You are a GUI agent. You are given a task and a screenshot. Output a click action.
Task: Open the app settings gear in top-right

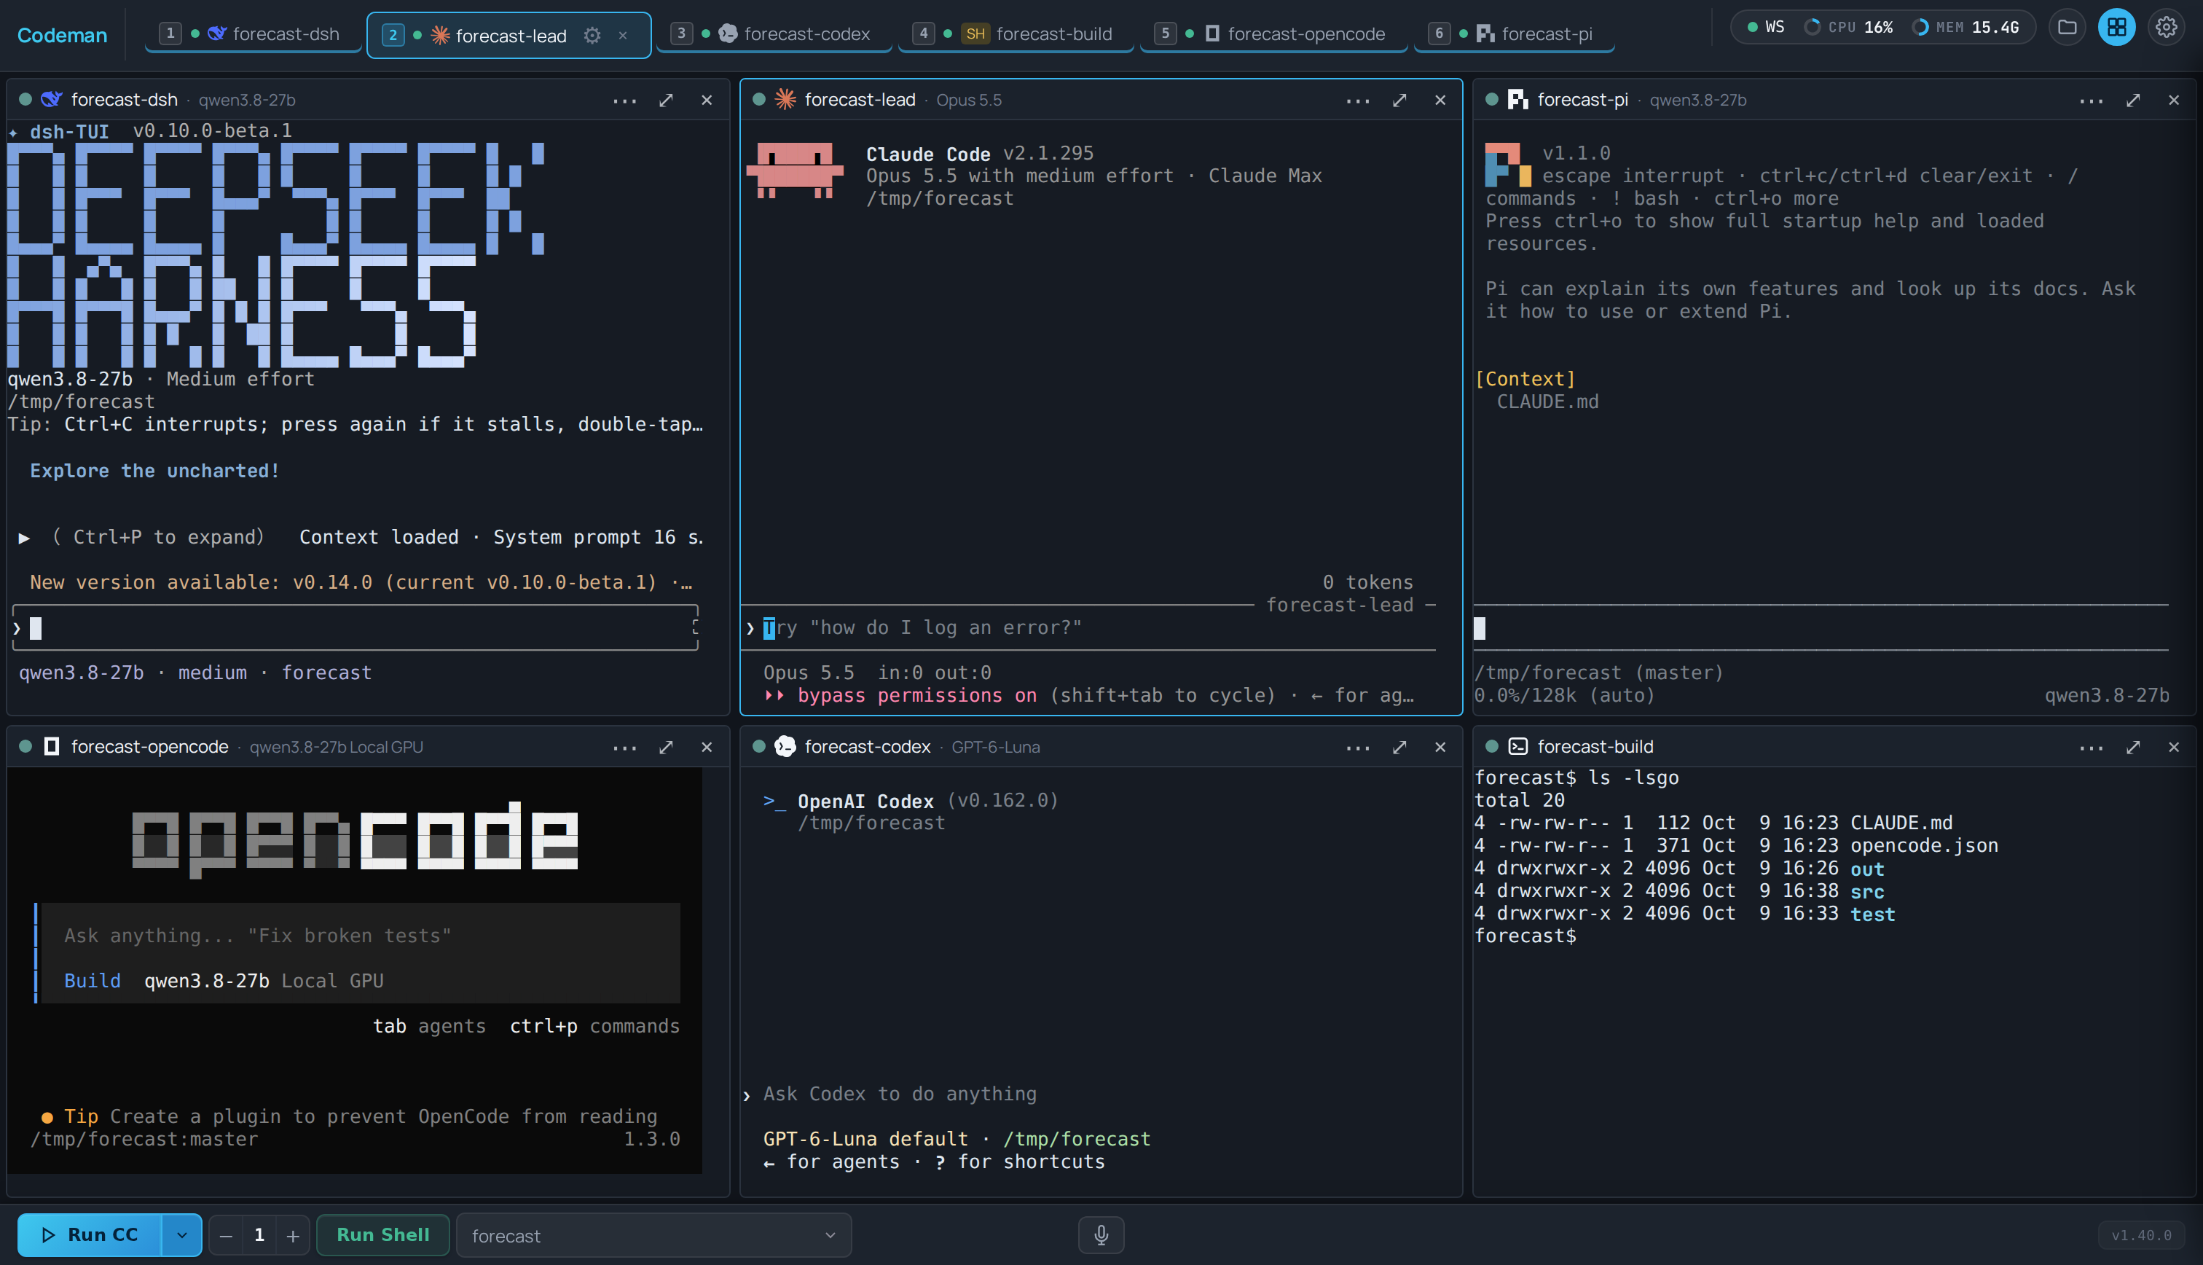(x=2166, y=27)
